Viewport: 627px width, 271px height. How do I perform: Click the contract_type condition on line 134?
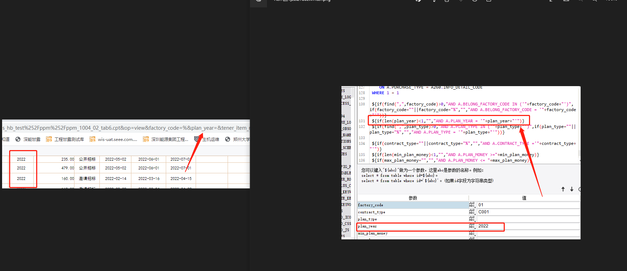point(473,146)
